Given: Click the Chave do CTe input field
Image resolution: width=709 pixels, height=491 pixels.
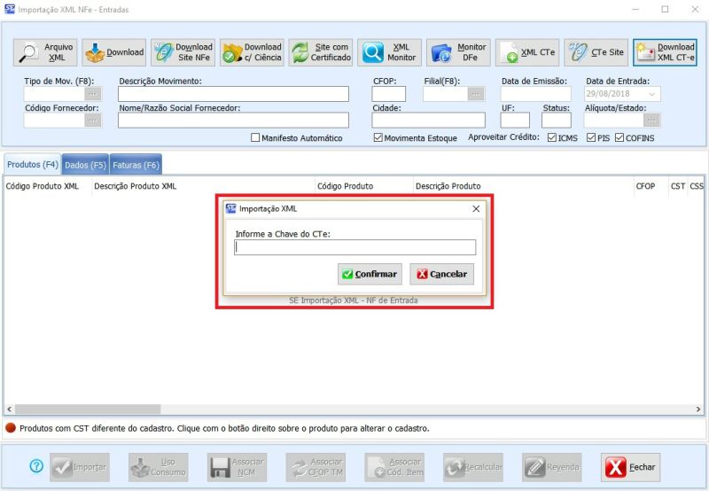Looking at the screenshot, I should 354,248.
